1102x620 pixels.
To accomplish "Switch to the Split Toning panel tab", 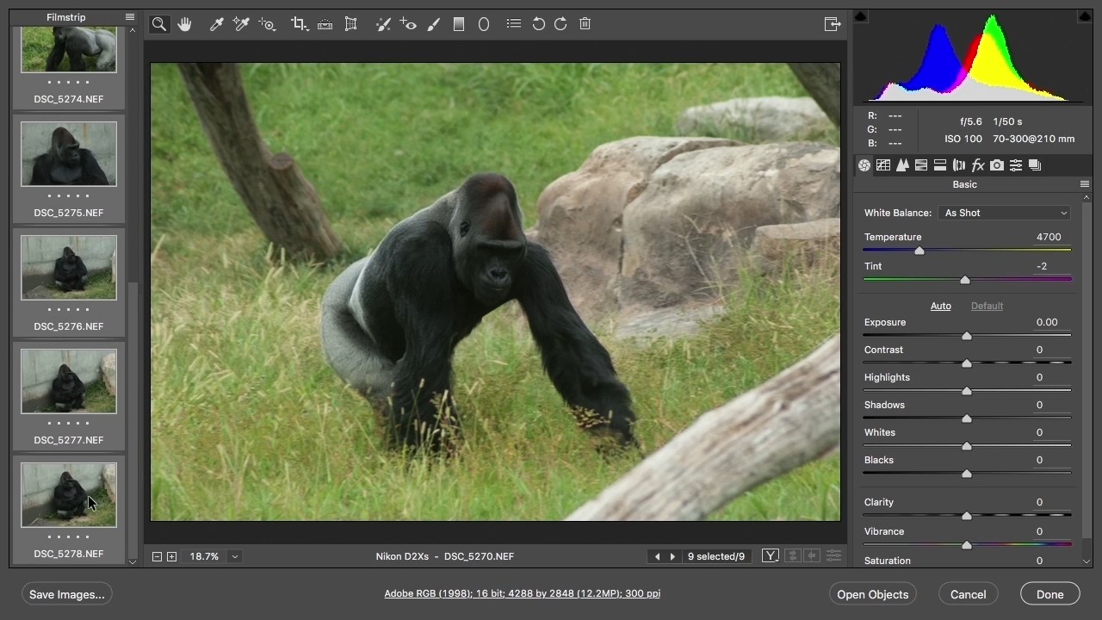I will point(940,165).
